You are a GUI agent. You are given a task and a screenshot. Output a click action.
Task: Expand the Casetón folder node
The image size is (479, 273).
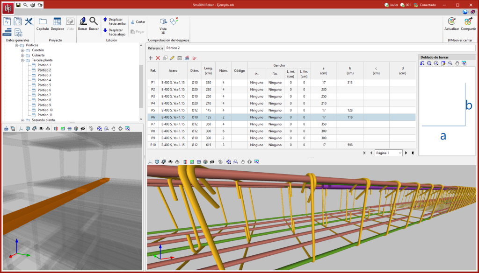(x=22, y=50)
